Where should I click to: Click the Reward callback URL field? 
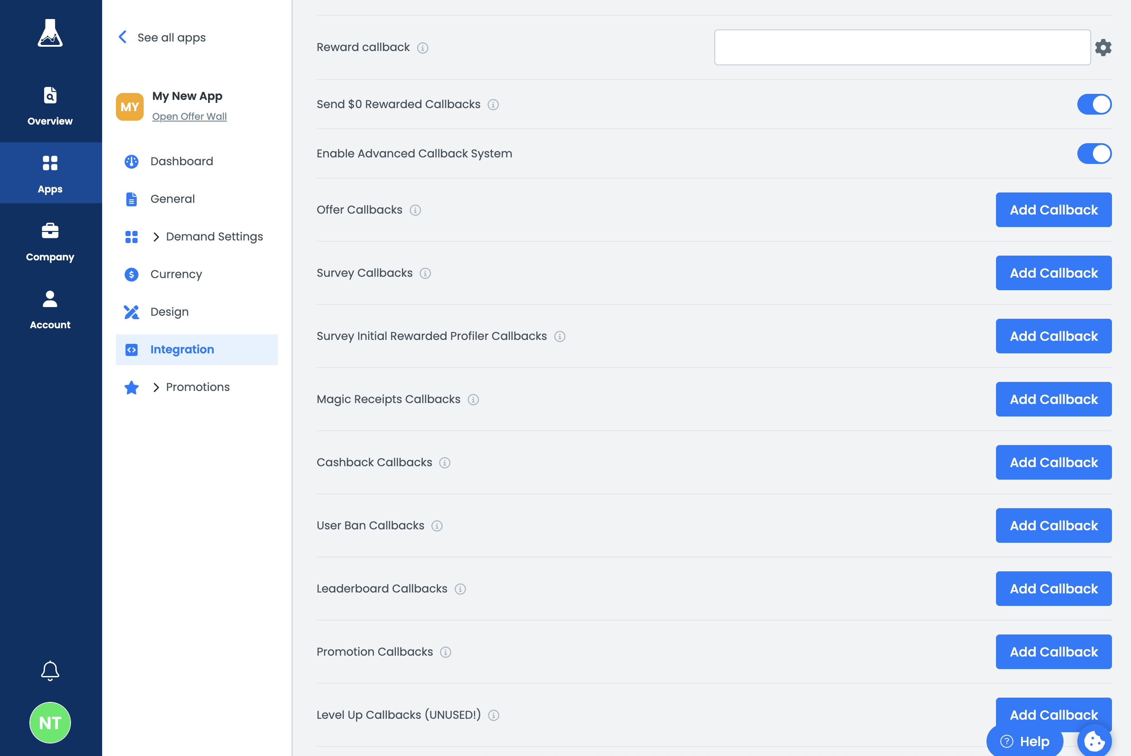point(902,47)
